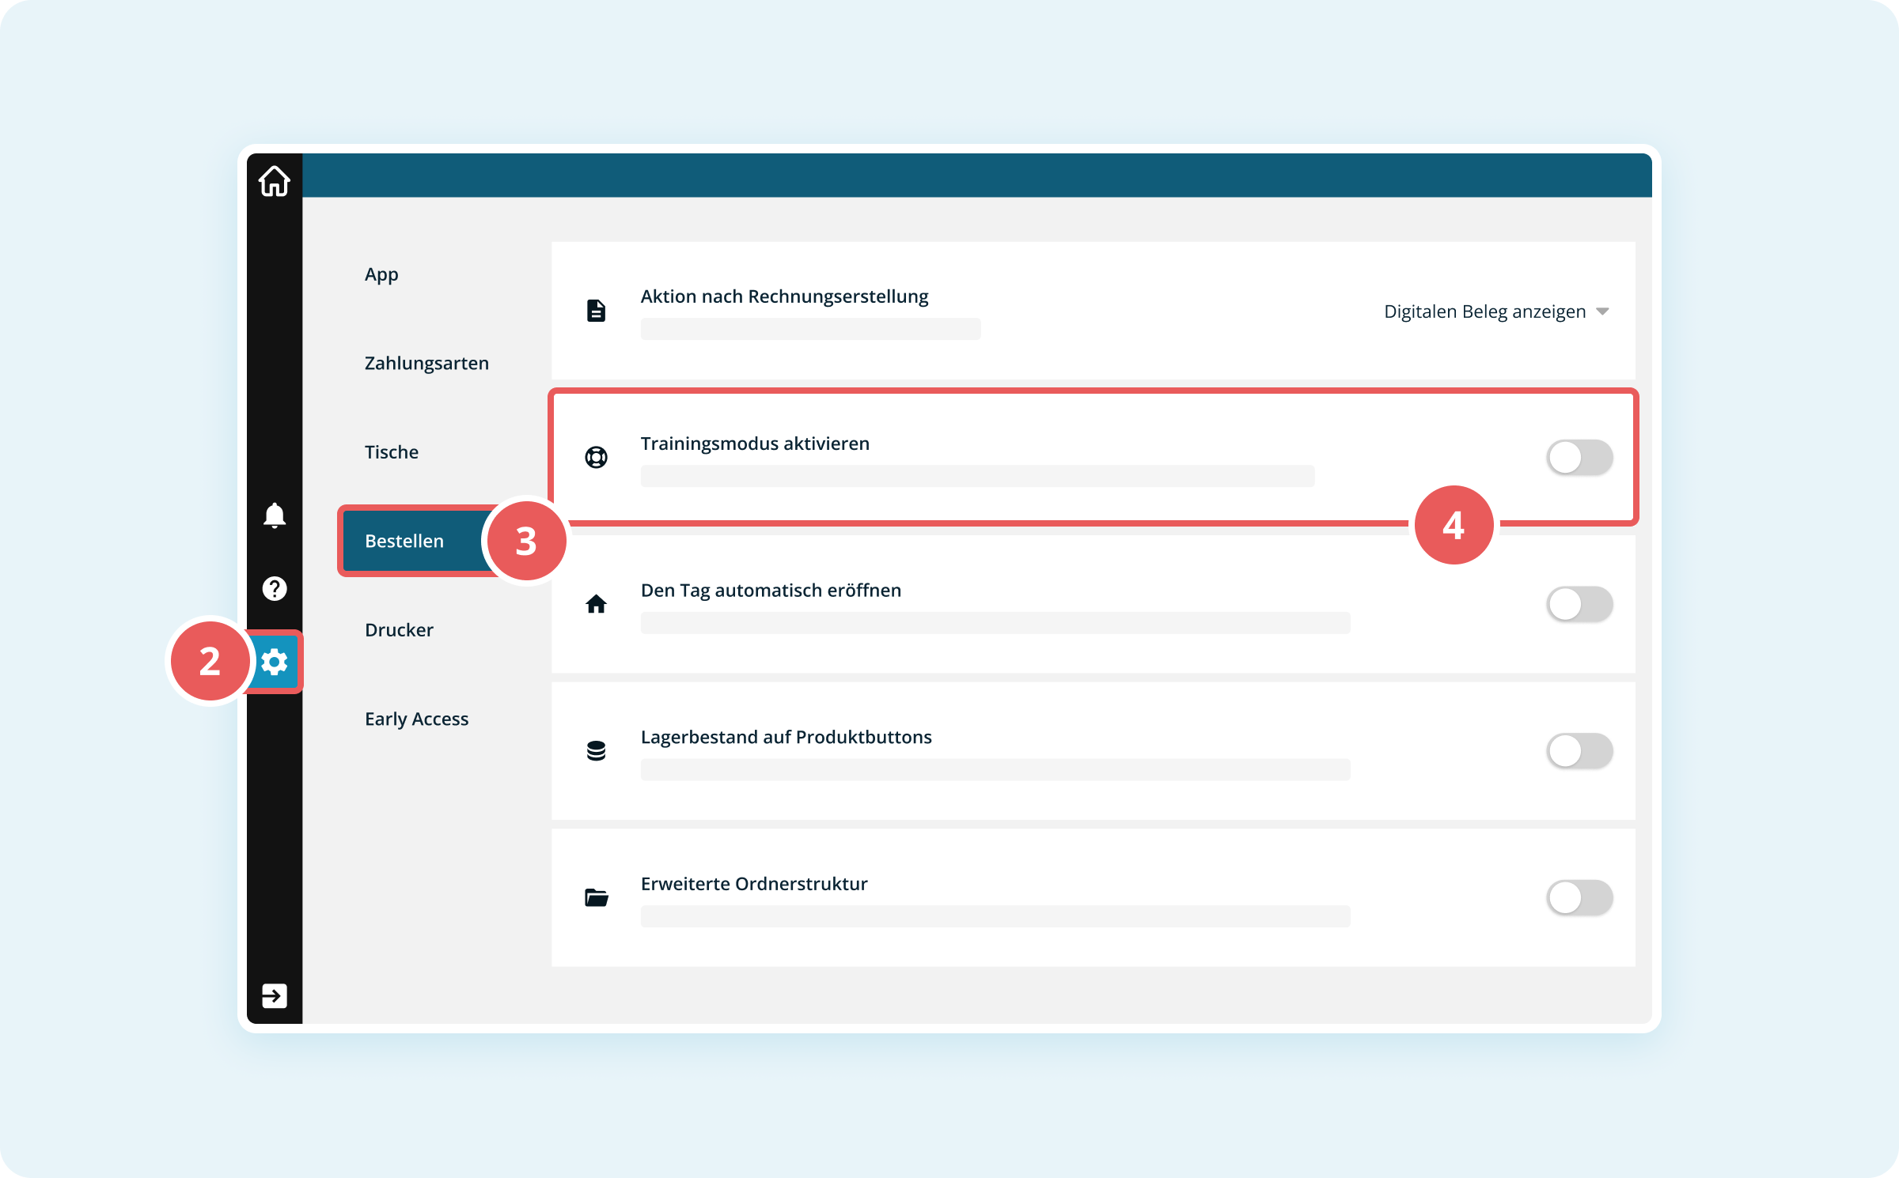Open notifications bell icon
1899x1178 pixels.
pyautogui.click(x=274, y=515)
